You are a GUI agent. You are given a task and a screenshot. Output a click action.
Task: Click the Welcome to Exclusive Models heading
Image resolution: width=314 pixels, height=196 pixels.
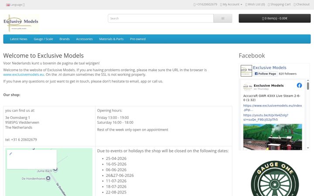44,56
